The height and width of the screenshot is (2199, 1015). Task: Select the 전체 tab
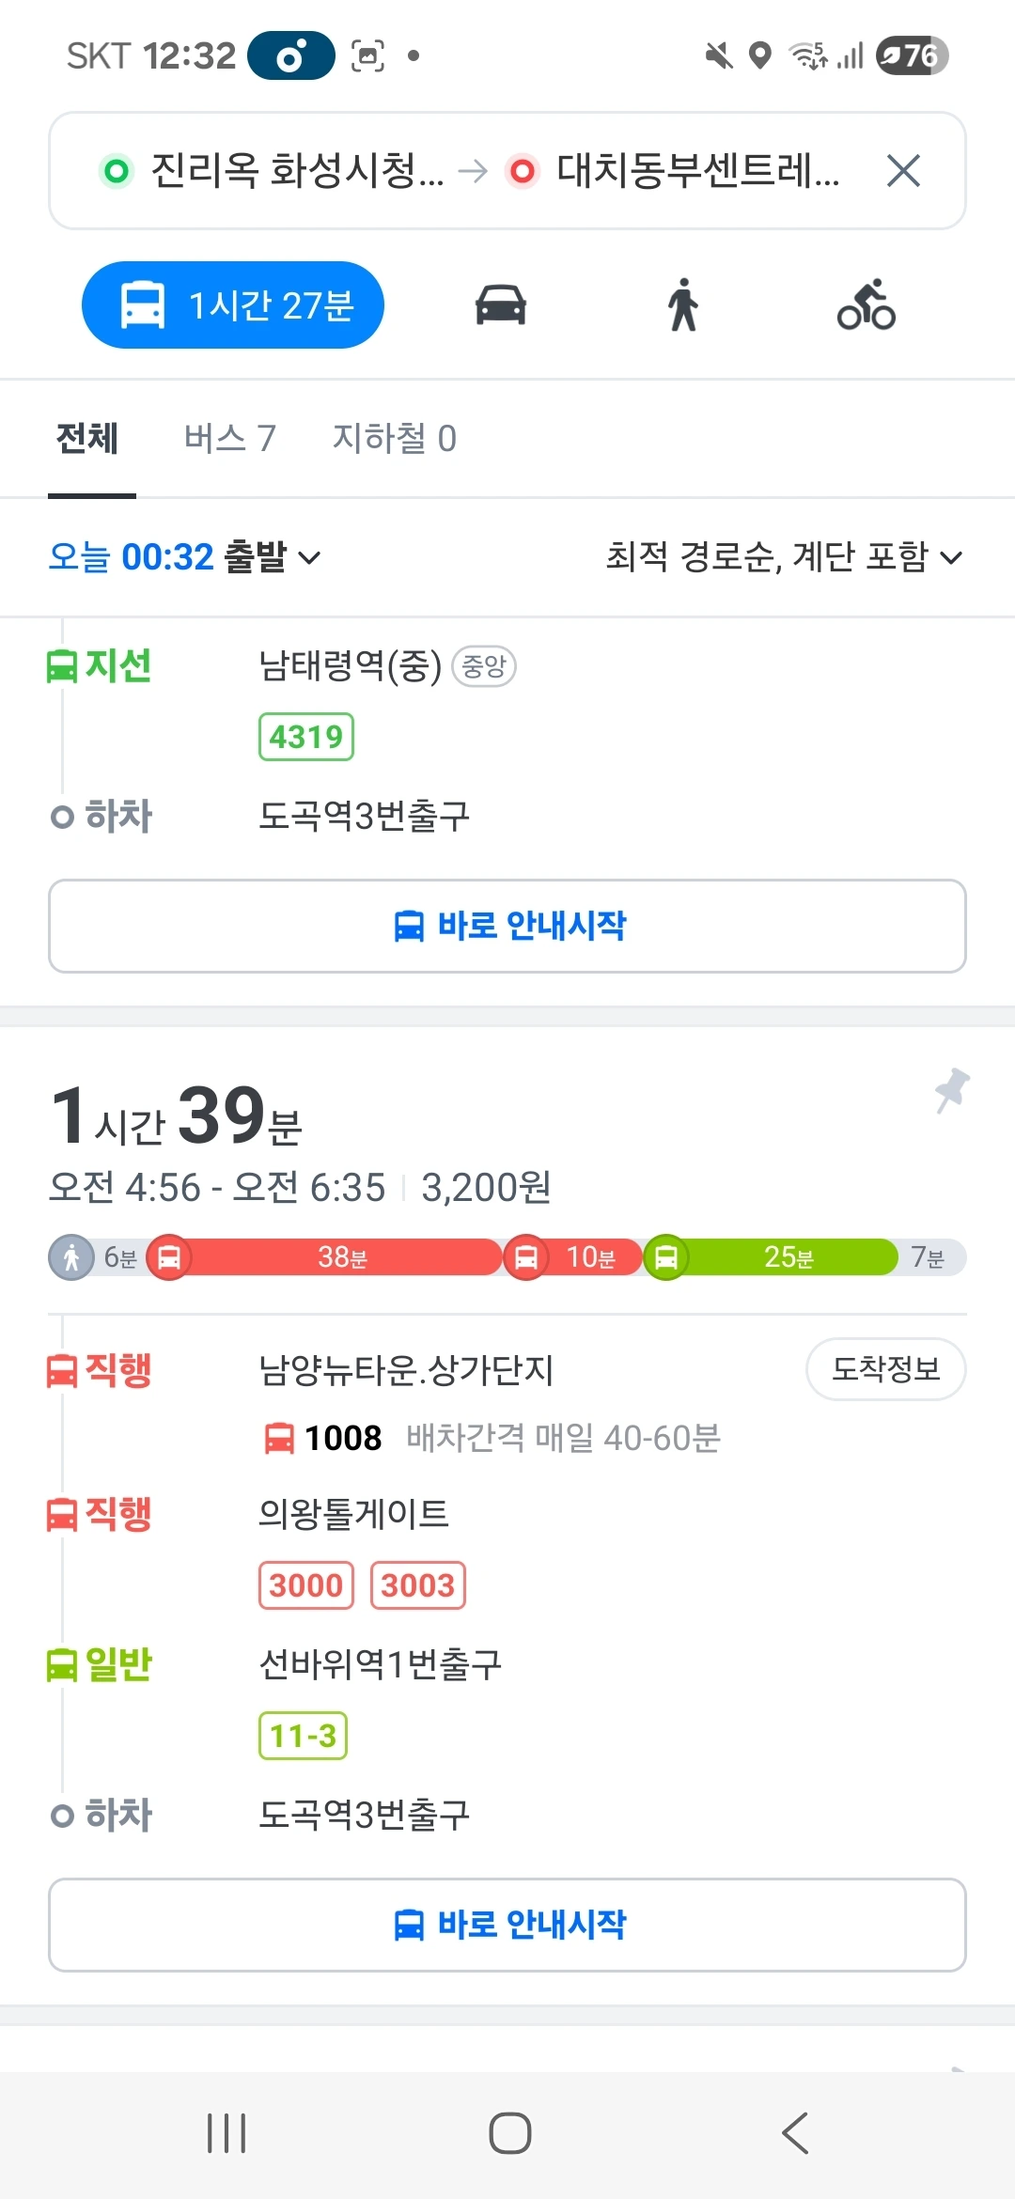[87, 438]
